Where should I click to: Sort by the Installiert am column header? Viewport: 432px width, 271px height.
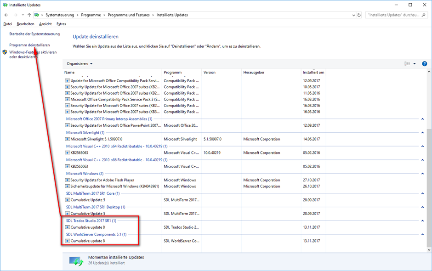(x=313, y=73)
